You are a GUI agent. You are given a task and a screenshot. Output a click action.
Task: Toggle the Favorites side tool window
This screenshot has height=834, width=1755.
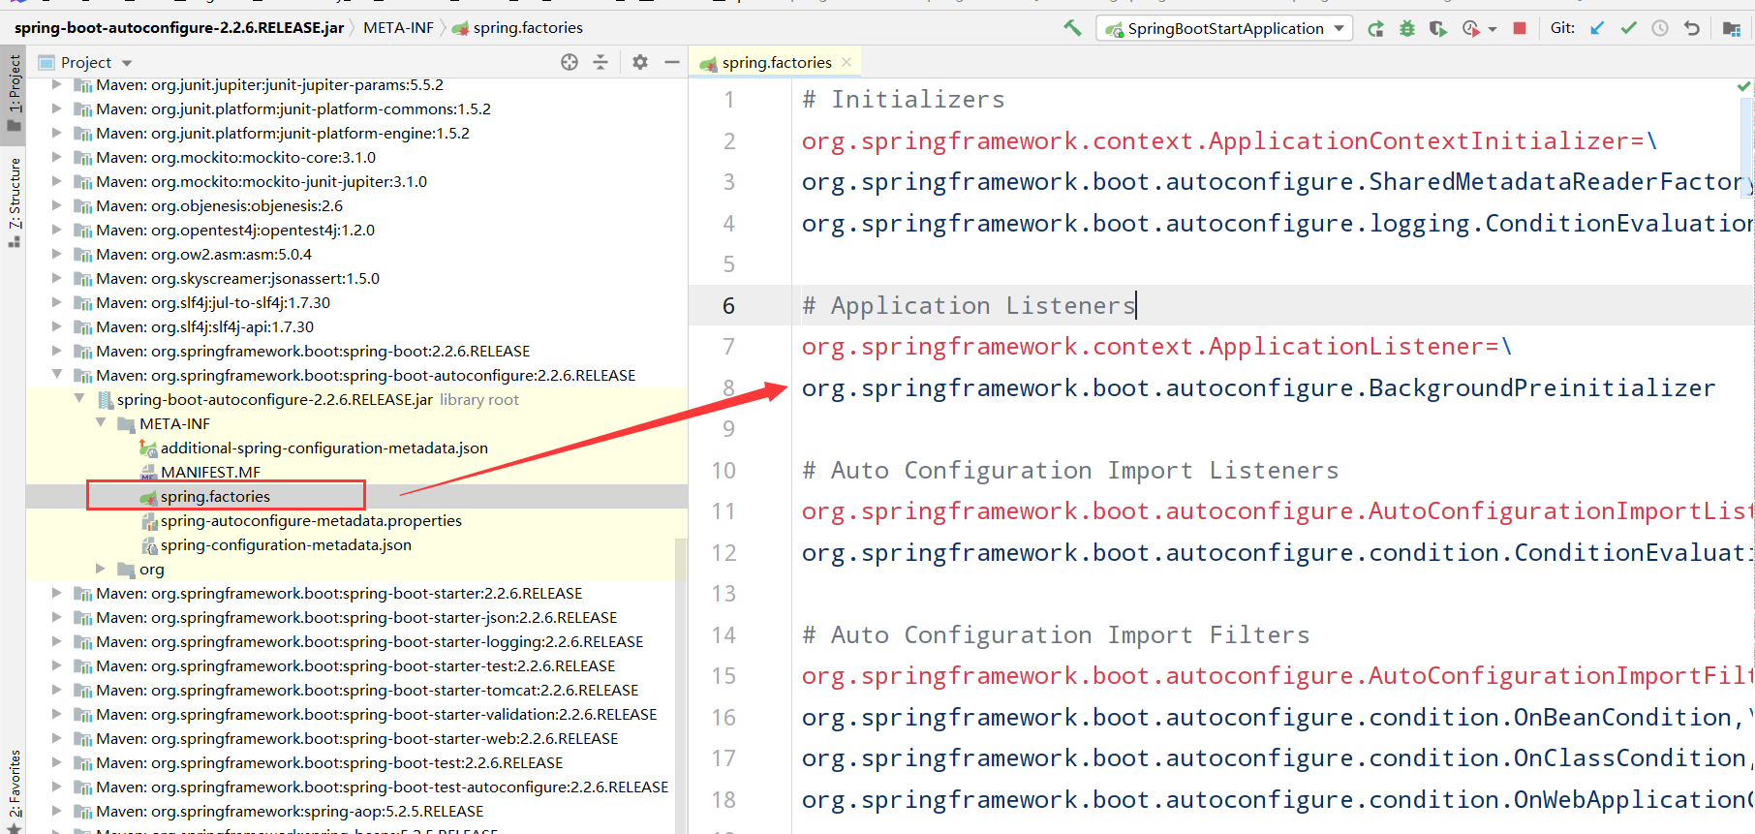coord(14,787)
